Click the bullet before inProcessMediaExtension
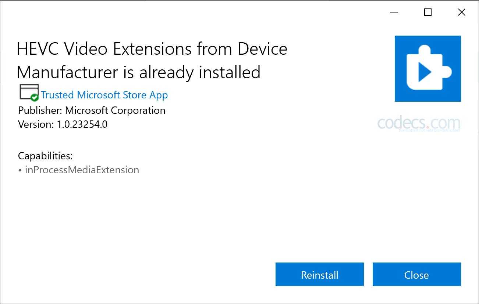Screen dimensions: 479x304 tap(20, 170)
